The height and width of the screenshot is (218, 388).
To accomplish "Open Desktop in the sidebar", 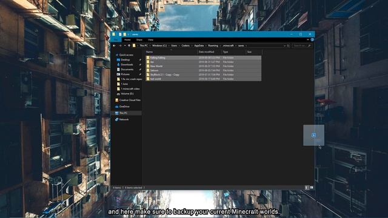I will pos(125,60).
